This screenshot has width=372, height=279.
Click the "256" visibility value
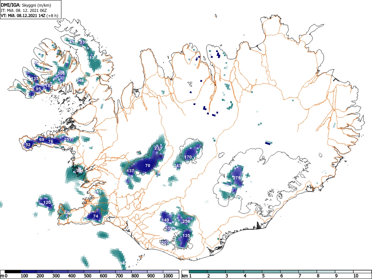186,221
